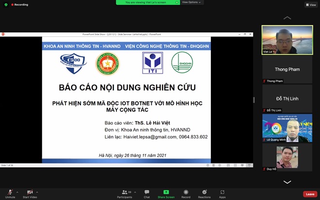The height and width of the screenshot is (200, 320).
Task: Click the green Share Screen icon
Action: [x=166, y=193]
